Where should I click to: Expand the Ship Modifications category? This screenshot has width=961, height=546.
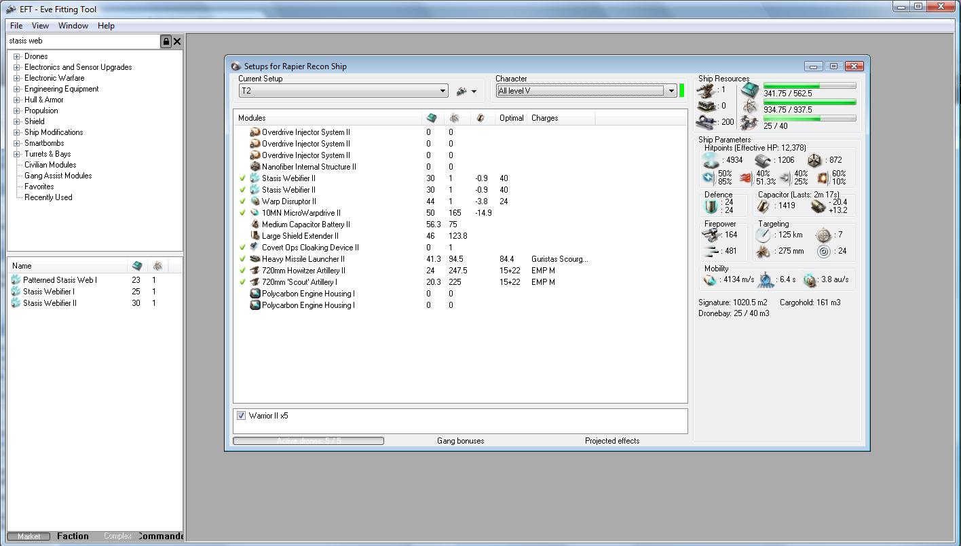[16, 133]
